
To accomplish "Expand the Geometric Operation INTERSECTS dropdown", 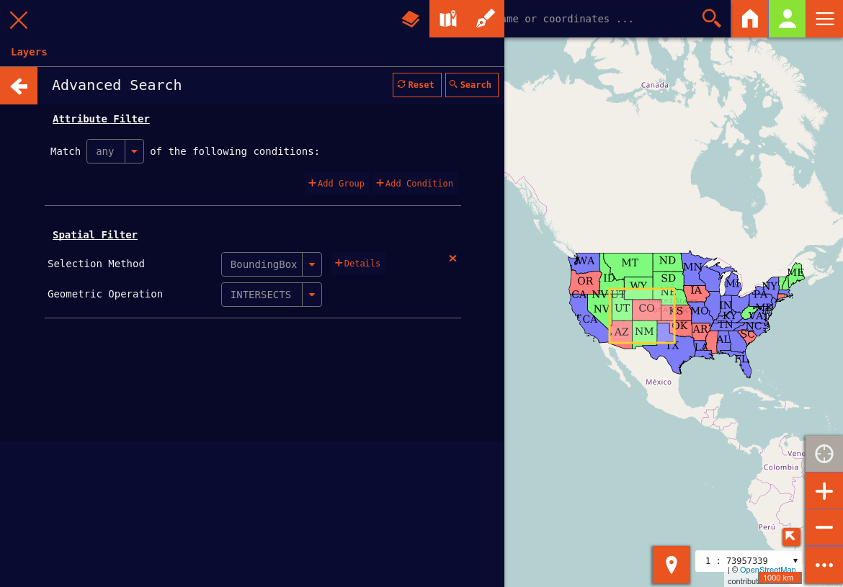I will 311,295.
